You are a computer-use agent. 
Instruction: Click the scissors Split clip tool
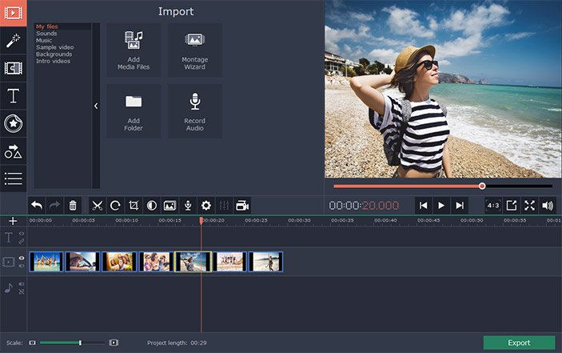click(98, 206)
